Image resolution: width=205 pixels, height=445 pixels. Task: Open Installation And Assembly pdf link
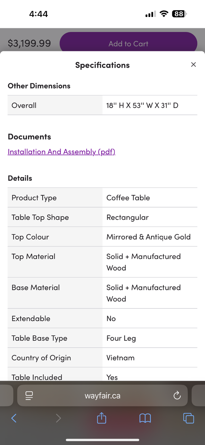point(61,152)
